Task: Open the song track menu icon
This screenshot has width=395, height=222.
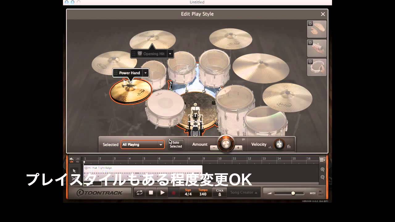Action: coord(322,160)
